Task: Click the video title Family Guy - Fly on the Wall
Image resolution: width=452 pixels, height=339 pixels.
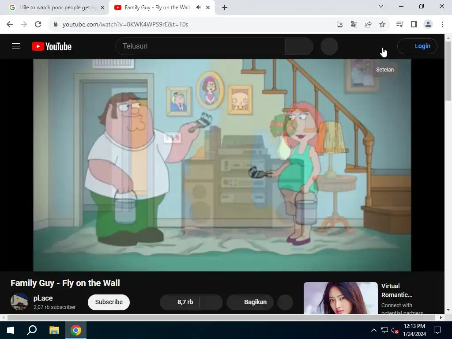Action: [65, 283]
